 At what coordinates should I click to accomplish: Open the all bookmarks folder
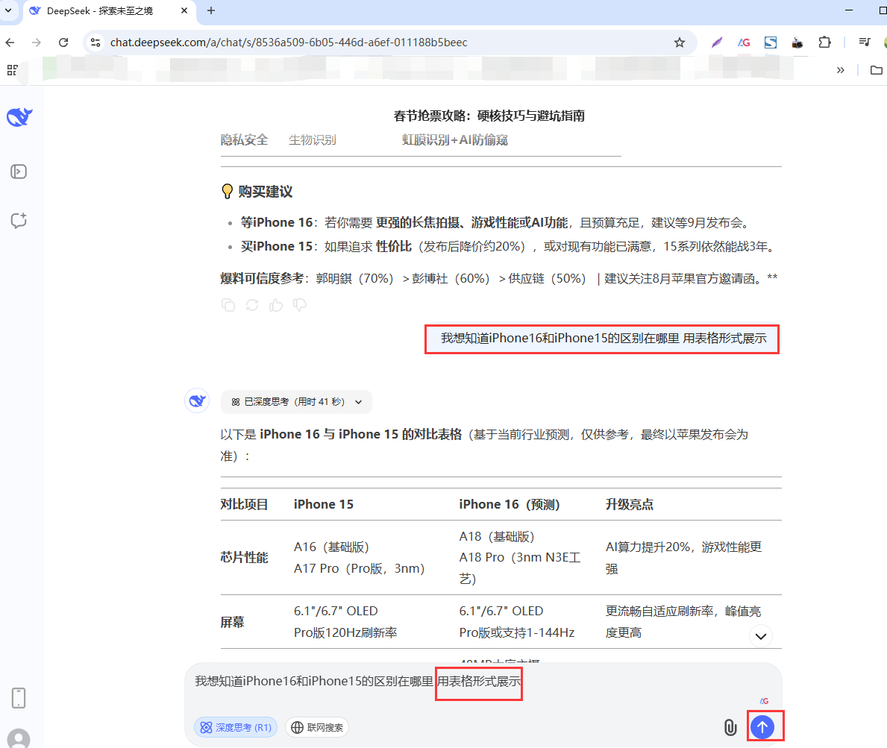[x=877, y=70]
